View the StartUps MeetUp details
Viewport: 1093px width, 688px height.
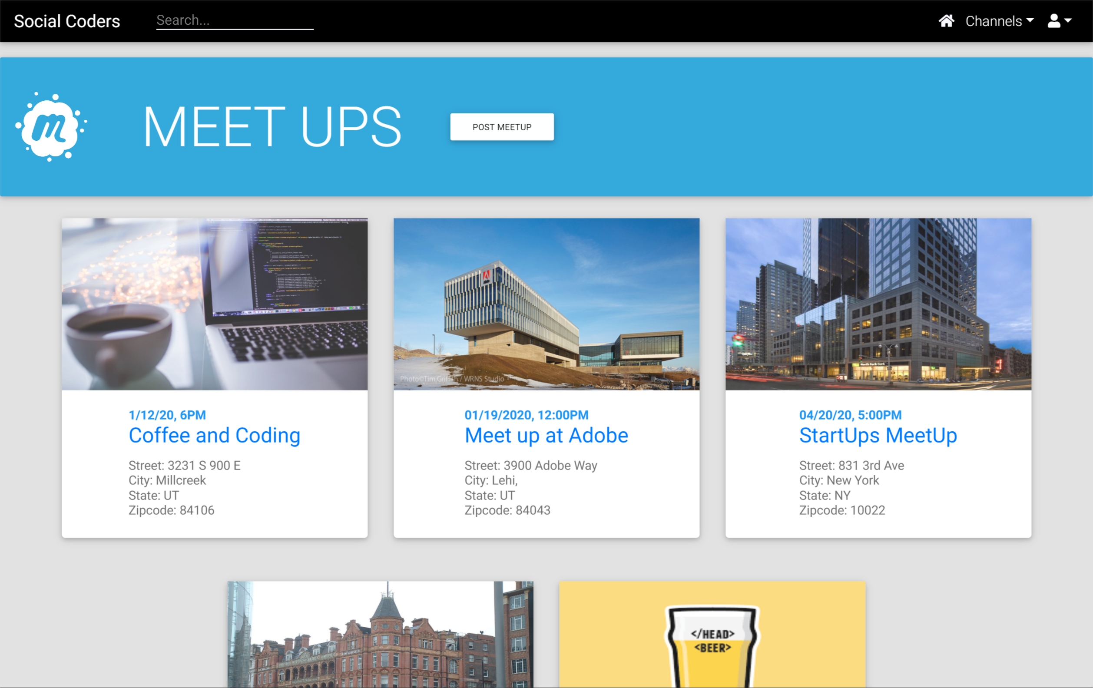click(878, 435)
